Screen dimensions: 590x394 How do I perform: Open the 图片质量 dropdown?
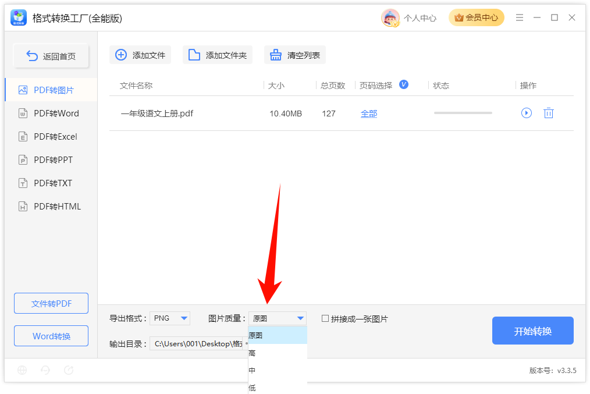[x=278, y=318]
